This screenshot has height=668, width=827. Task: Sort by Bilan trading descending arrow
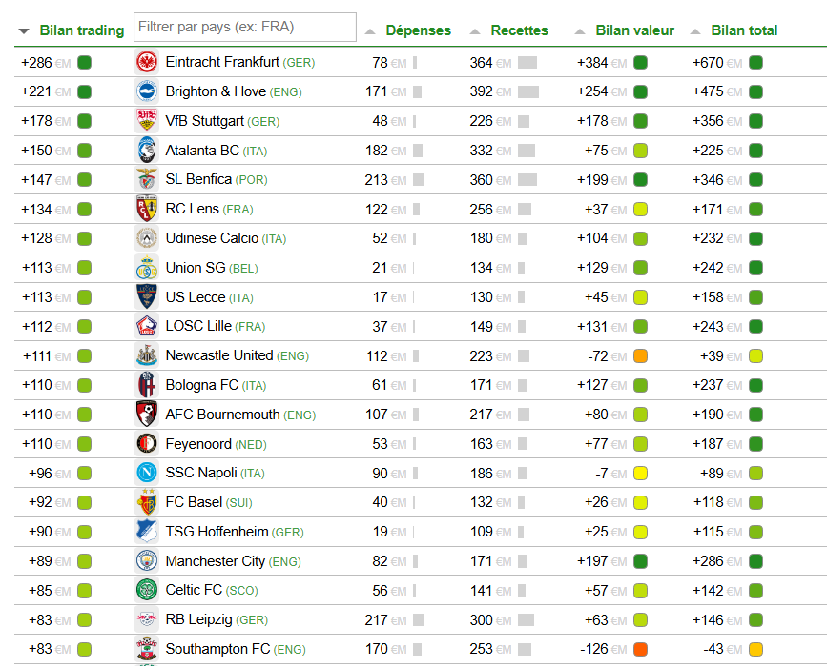(24, 31)
